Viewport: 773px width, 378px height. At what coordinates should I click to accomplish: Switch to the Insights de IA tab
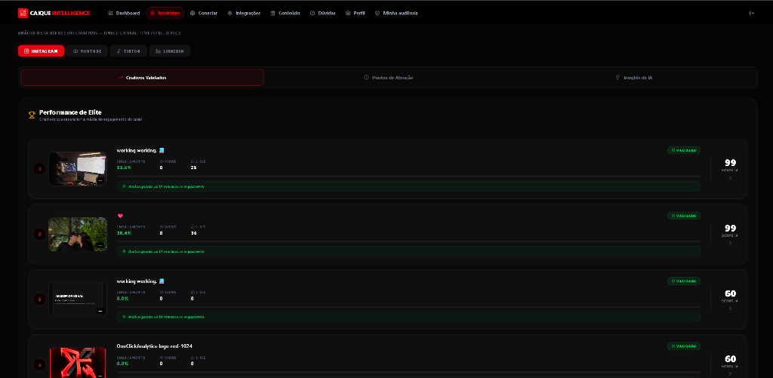click(634, 78)
